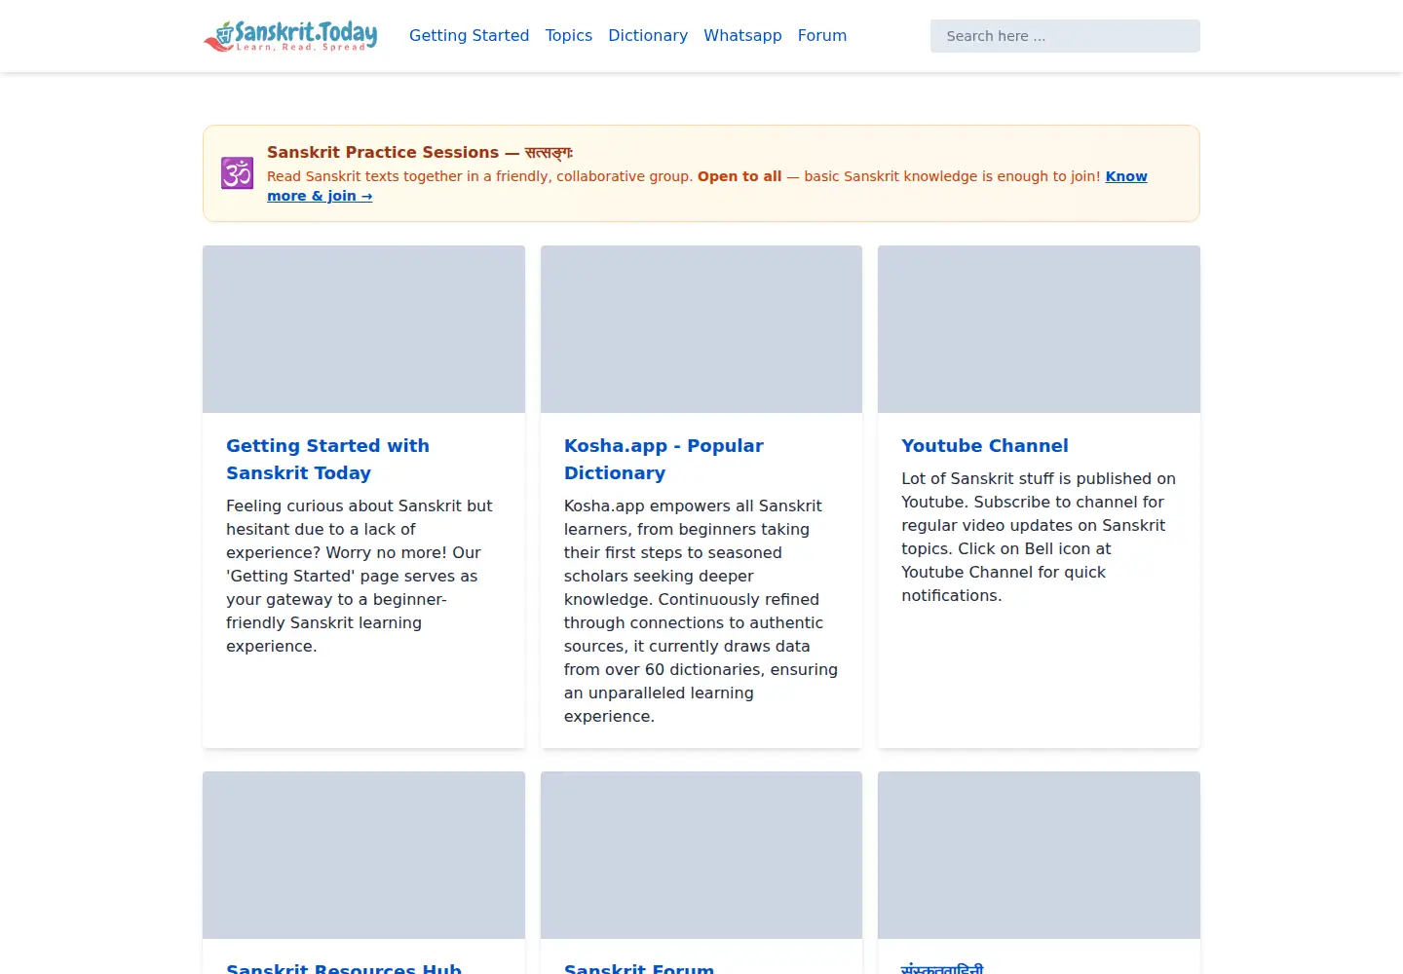This screenshot has width=1403, height=974.
Task: Click the Om symbol icon in banner
Action: tap(237, 173)
